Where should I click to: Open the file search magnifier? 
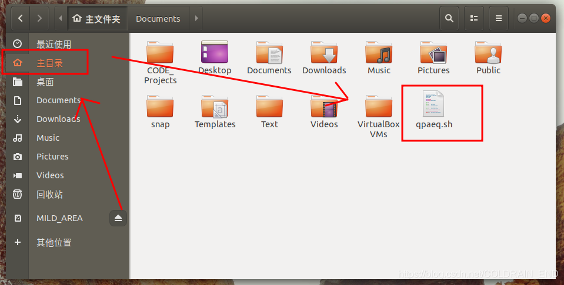pyautogui.click(x=449, y=18)
